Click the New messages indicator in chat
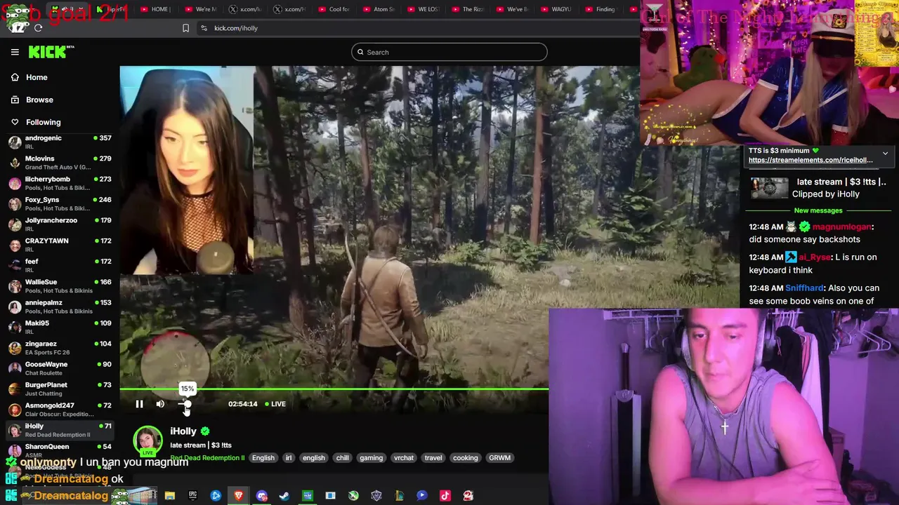 818,210
